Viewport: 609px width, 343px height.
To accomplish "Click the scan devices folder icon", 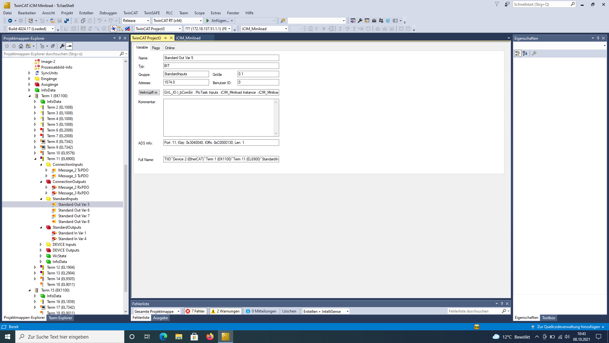I will (121, 29).
